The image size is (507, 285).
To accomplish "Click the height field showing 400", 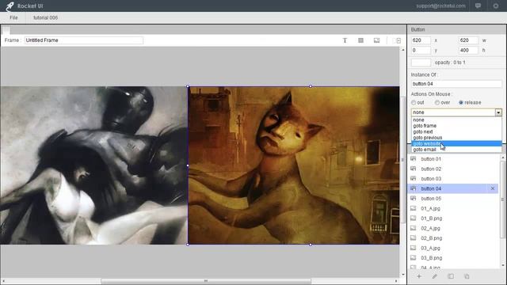I will [468, 50].
